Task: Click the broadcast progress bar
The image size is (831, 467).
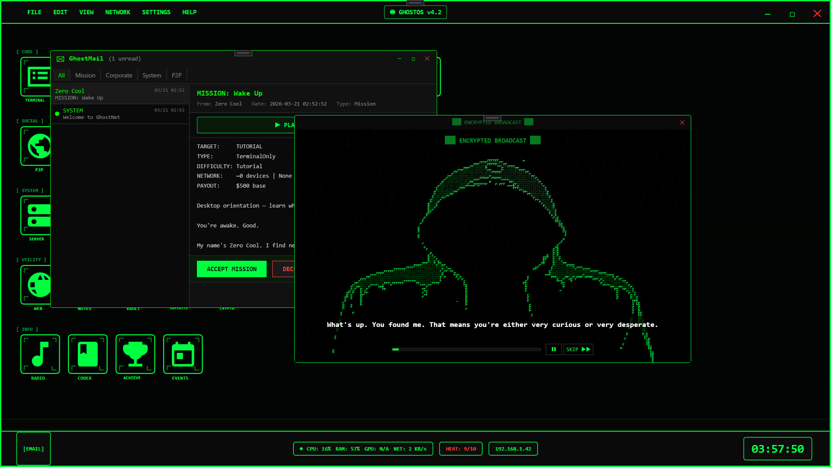Action: click(x=467, y=349)
